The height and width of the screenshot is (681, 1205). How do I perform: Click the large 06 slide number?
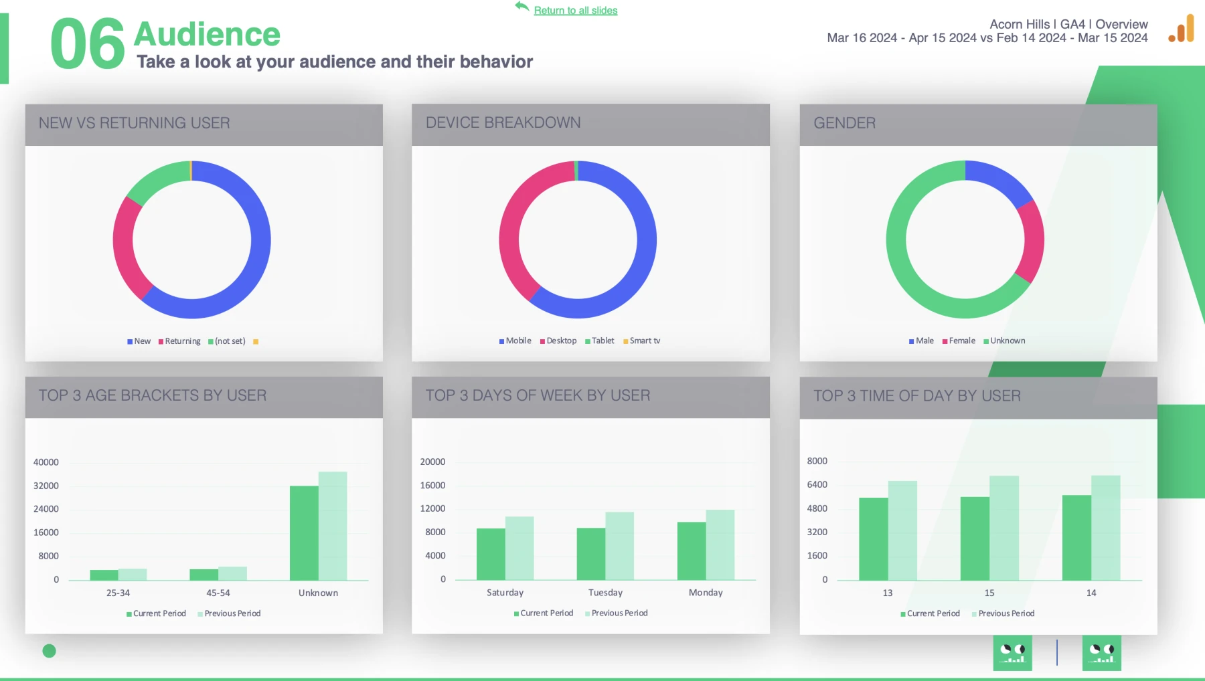(88, 44)
